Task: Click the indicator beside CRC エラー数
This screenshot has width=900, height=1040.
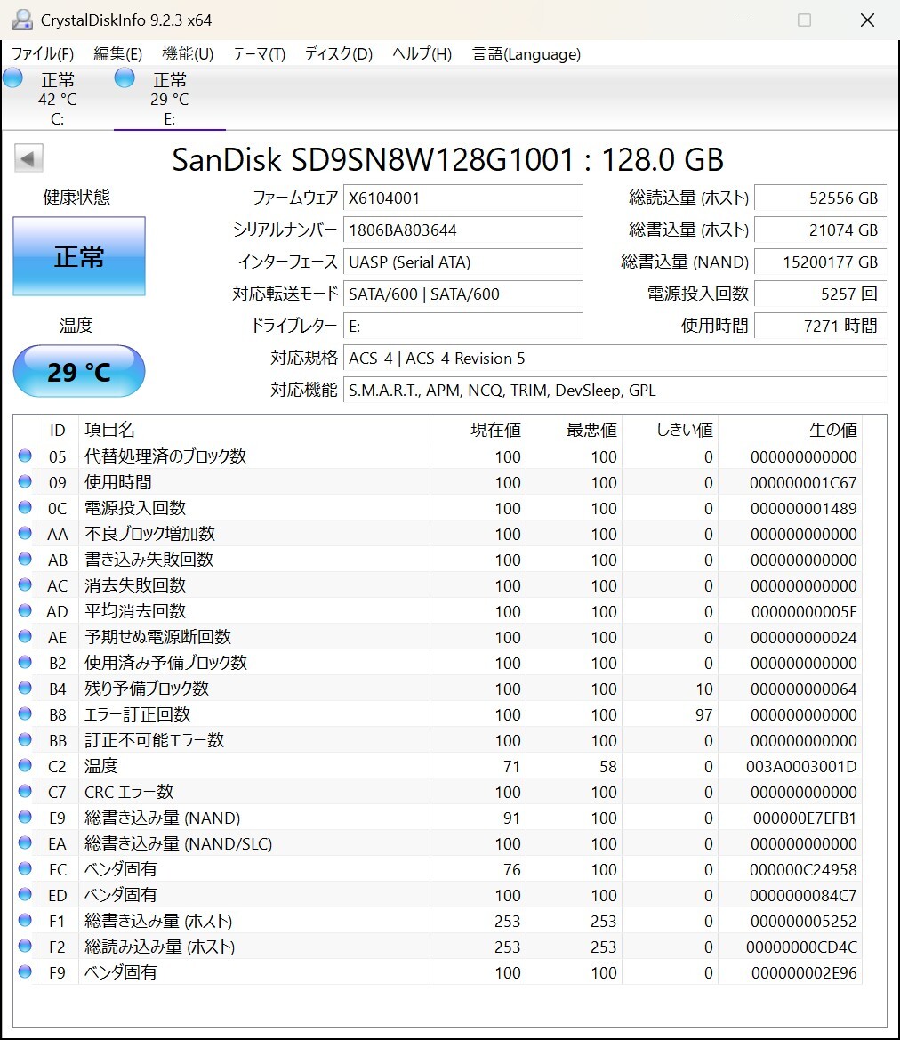Action: tap(25, 792)
